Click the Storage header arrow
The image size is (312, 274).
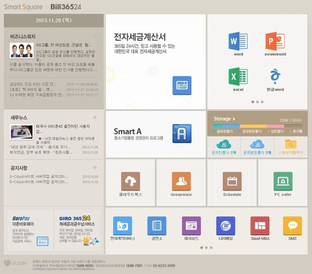[234, 119]
